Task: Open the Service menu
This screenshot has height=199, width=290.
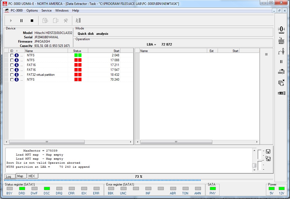Action: [x=46, y=11]
